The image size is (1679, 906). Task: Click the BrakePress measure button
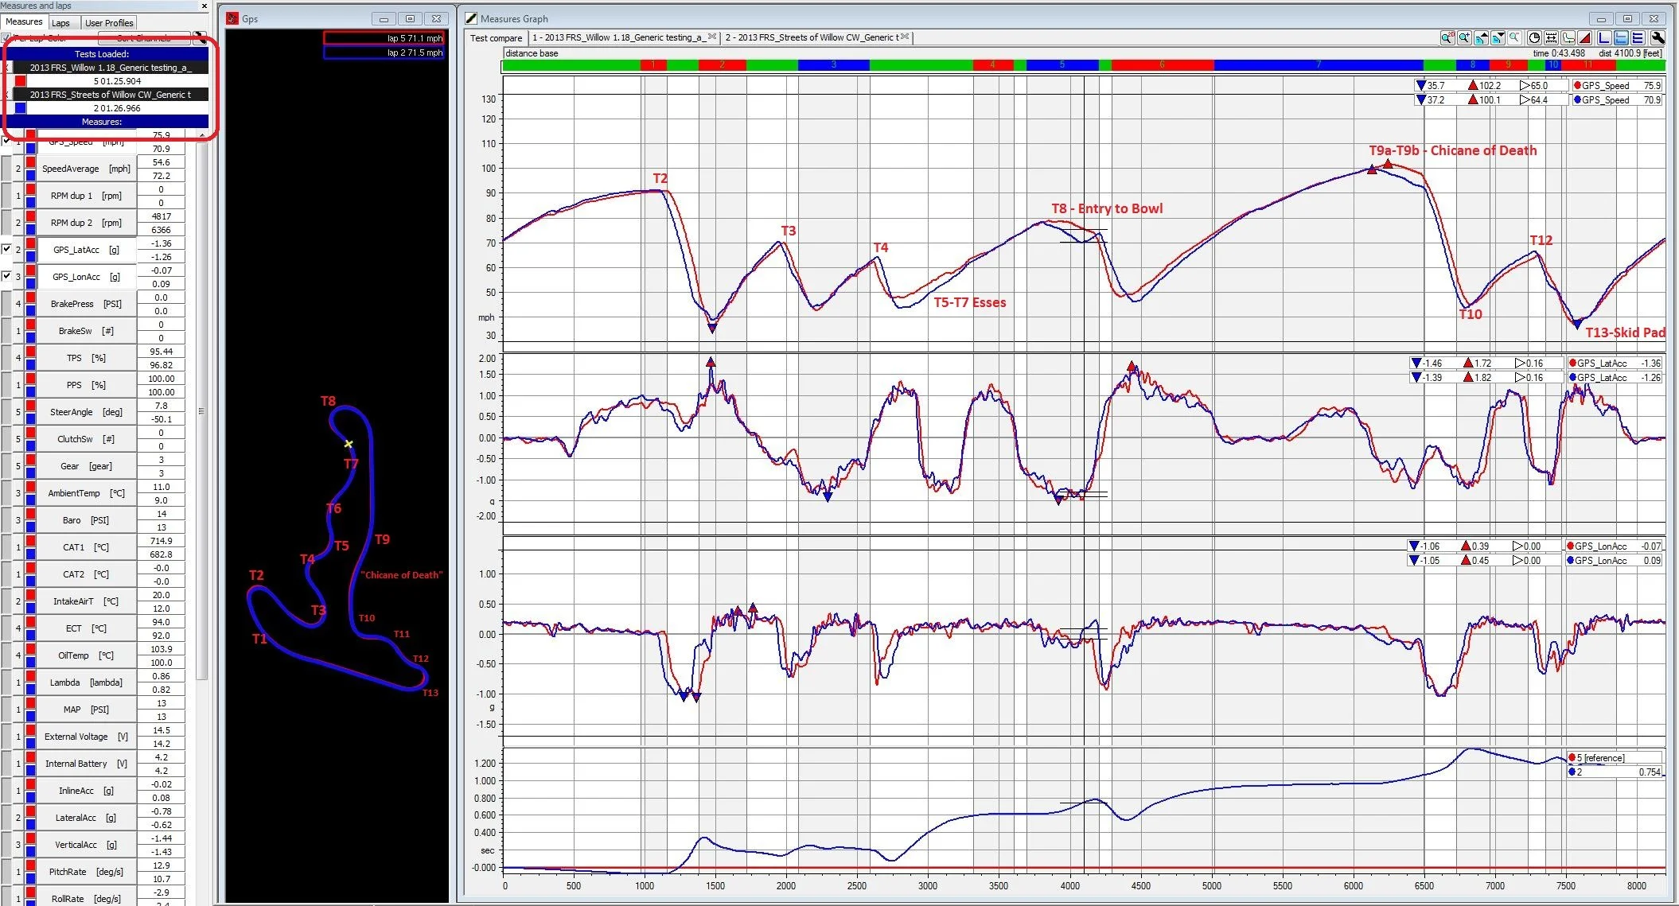coord(85,304)
